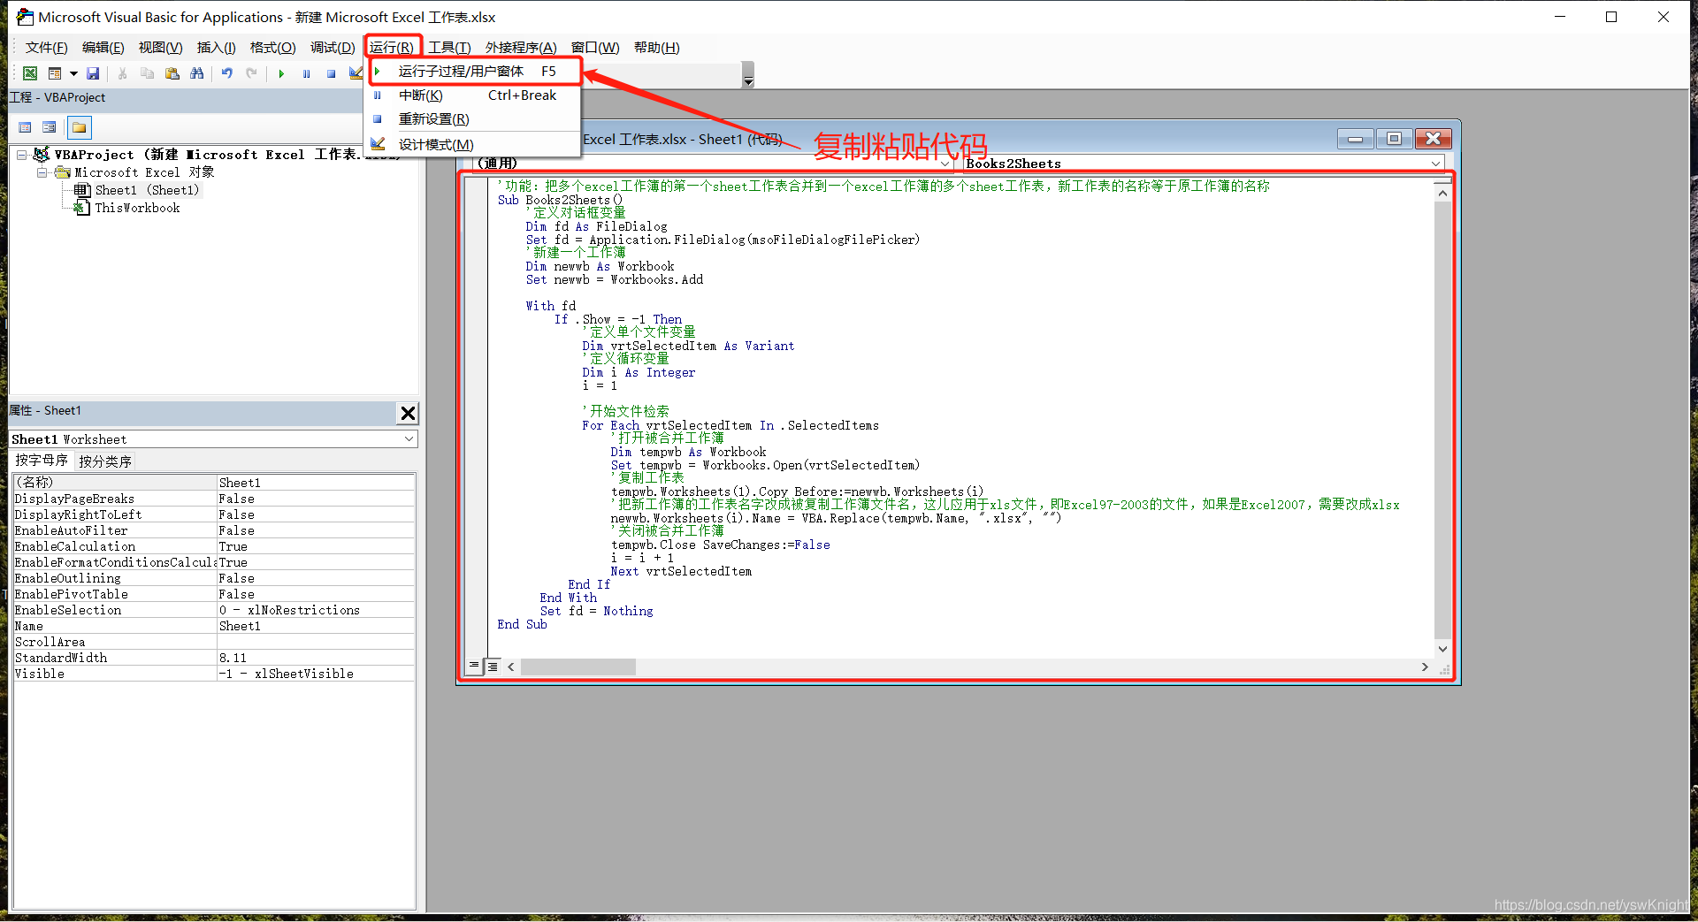Collapse the VBAProject tree node
The image size is (1698, 922).
tap(21, 155)
